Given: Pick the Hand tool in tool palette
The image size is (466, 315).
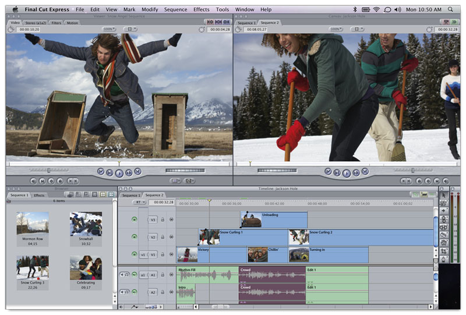Looking at the screenshot, I should point(444,243).
